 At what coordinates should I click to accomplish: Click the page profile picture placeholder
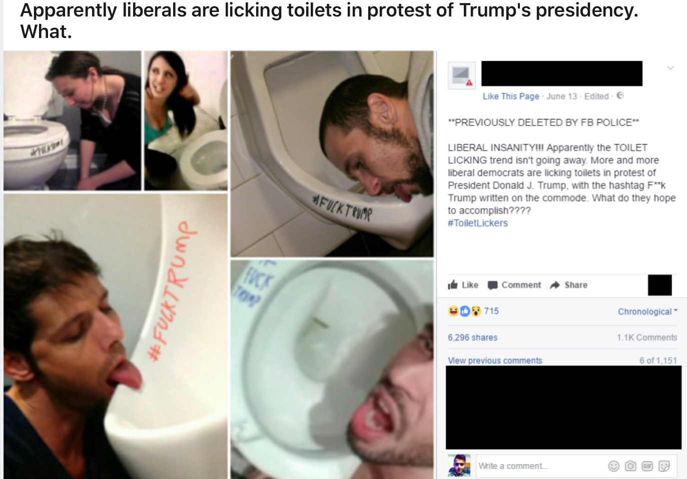[x=461, y=75]
